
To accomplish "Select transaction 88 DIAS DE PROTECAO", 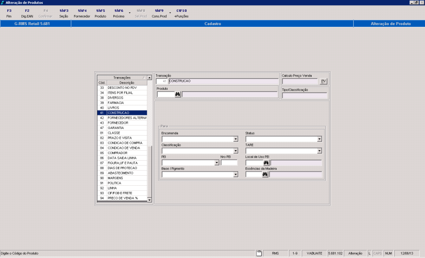I will 122,168.
